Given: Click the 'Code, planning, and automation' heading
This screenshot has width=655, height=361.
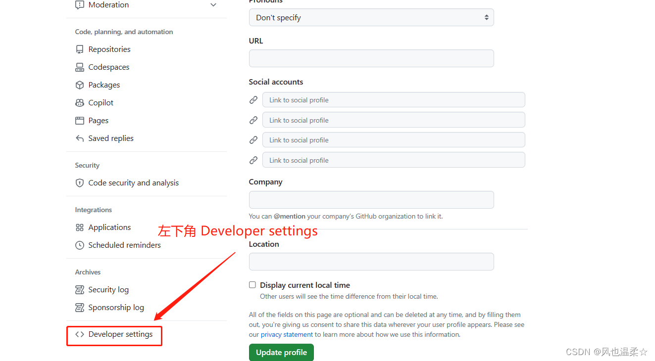Looking at the screenshot, I should coord(124,32).
